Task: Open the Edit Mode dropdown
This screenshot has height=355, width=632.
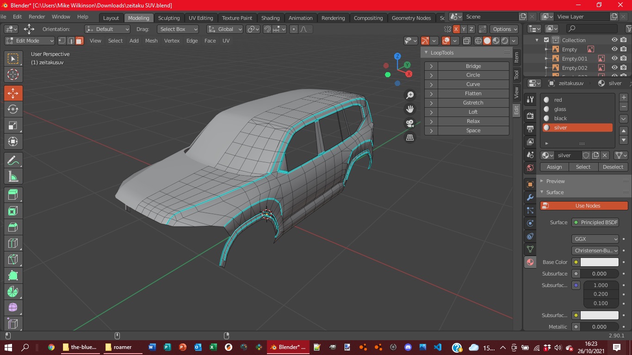Action: click(30, 41)
